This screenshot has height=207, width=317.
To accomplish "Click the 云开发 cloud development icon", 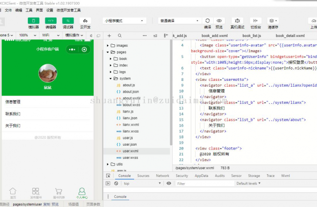I will [x=85, y=21].
